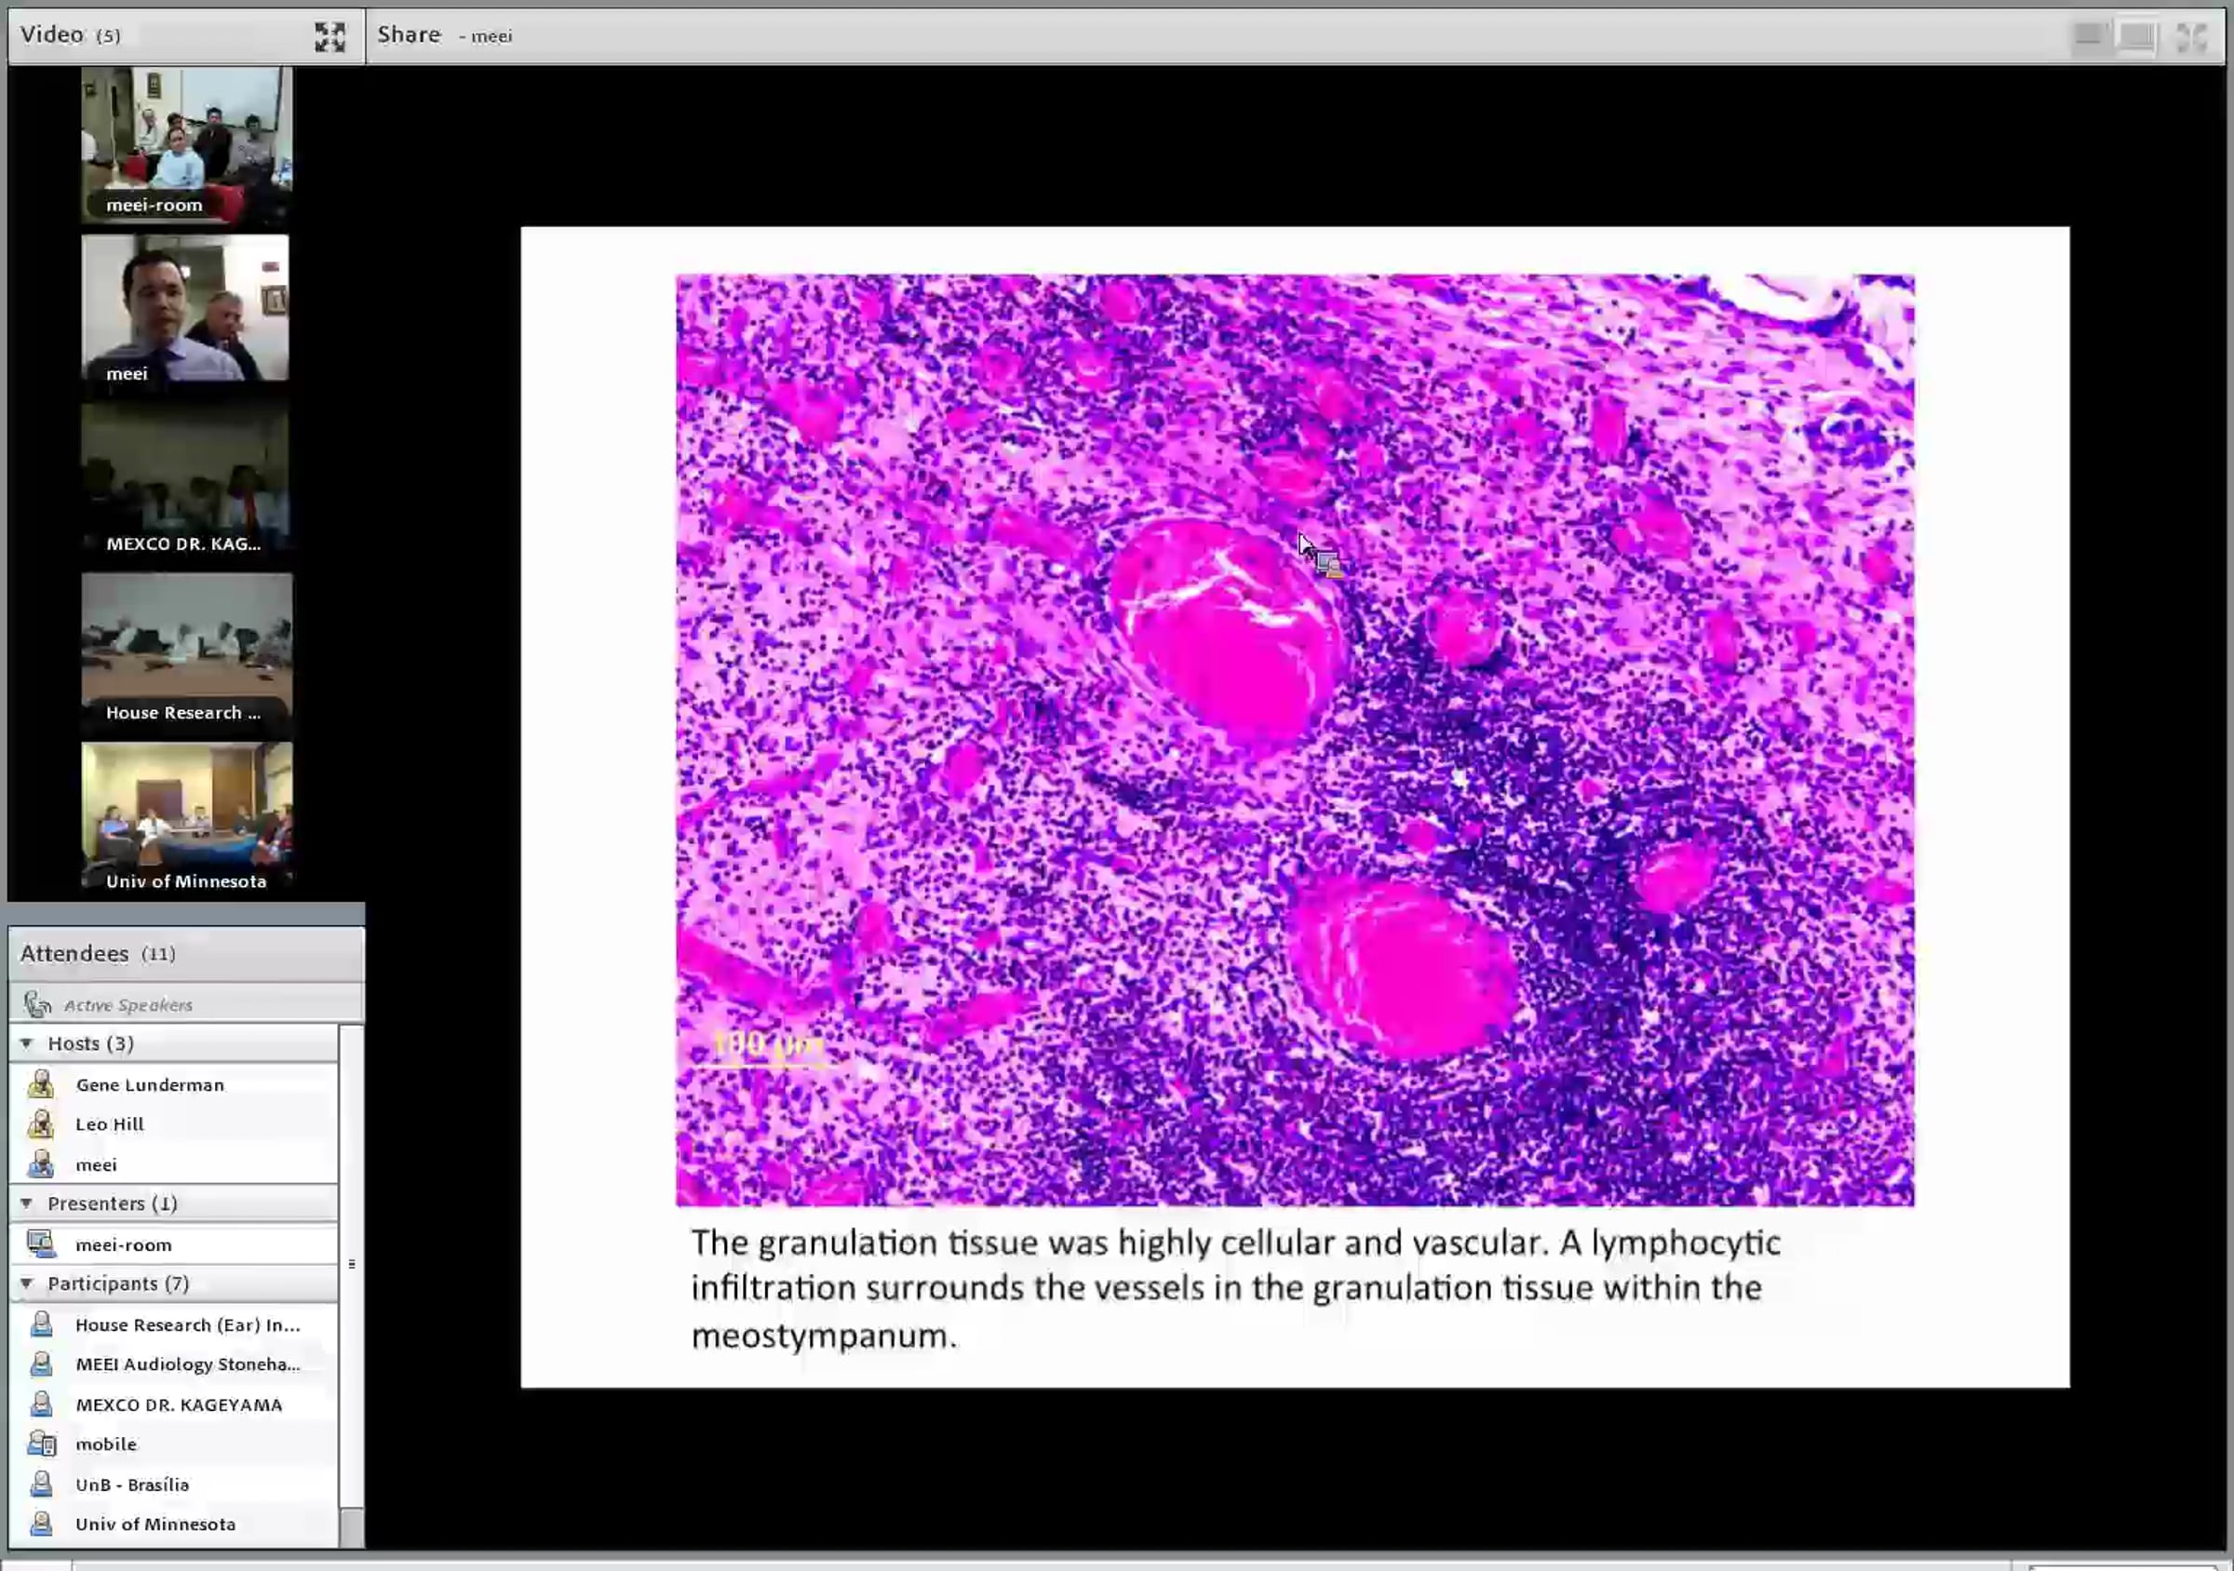Screen dimensions: 2234x1571
Task: Click the participant icon for Univ of Minnesota
Action: click(x=41, y=1524)
